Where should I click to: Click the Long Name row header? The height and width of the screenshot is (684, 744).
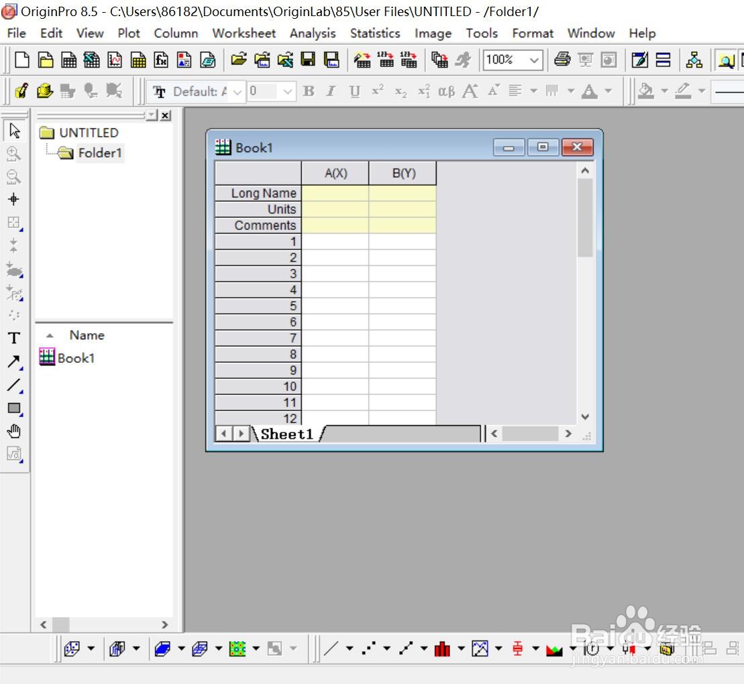point(258,193)
